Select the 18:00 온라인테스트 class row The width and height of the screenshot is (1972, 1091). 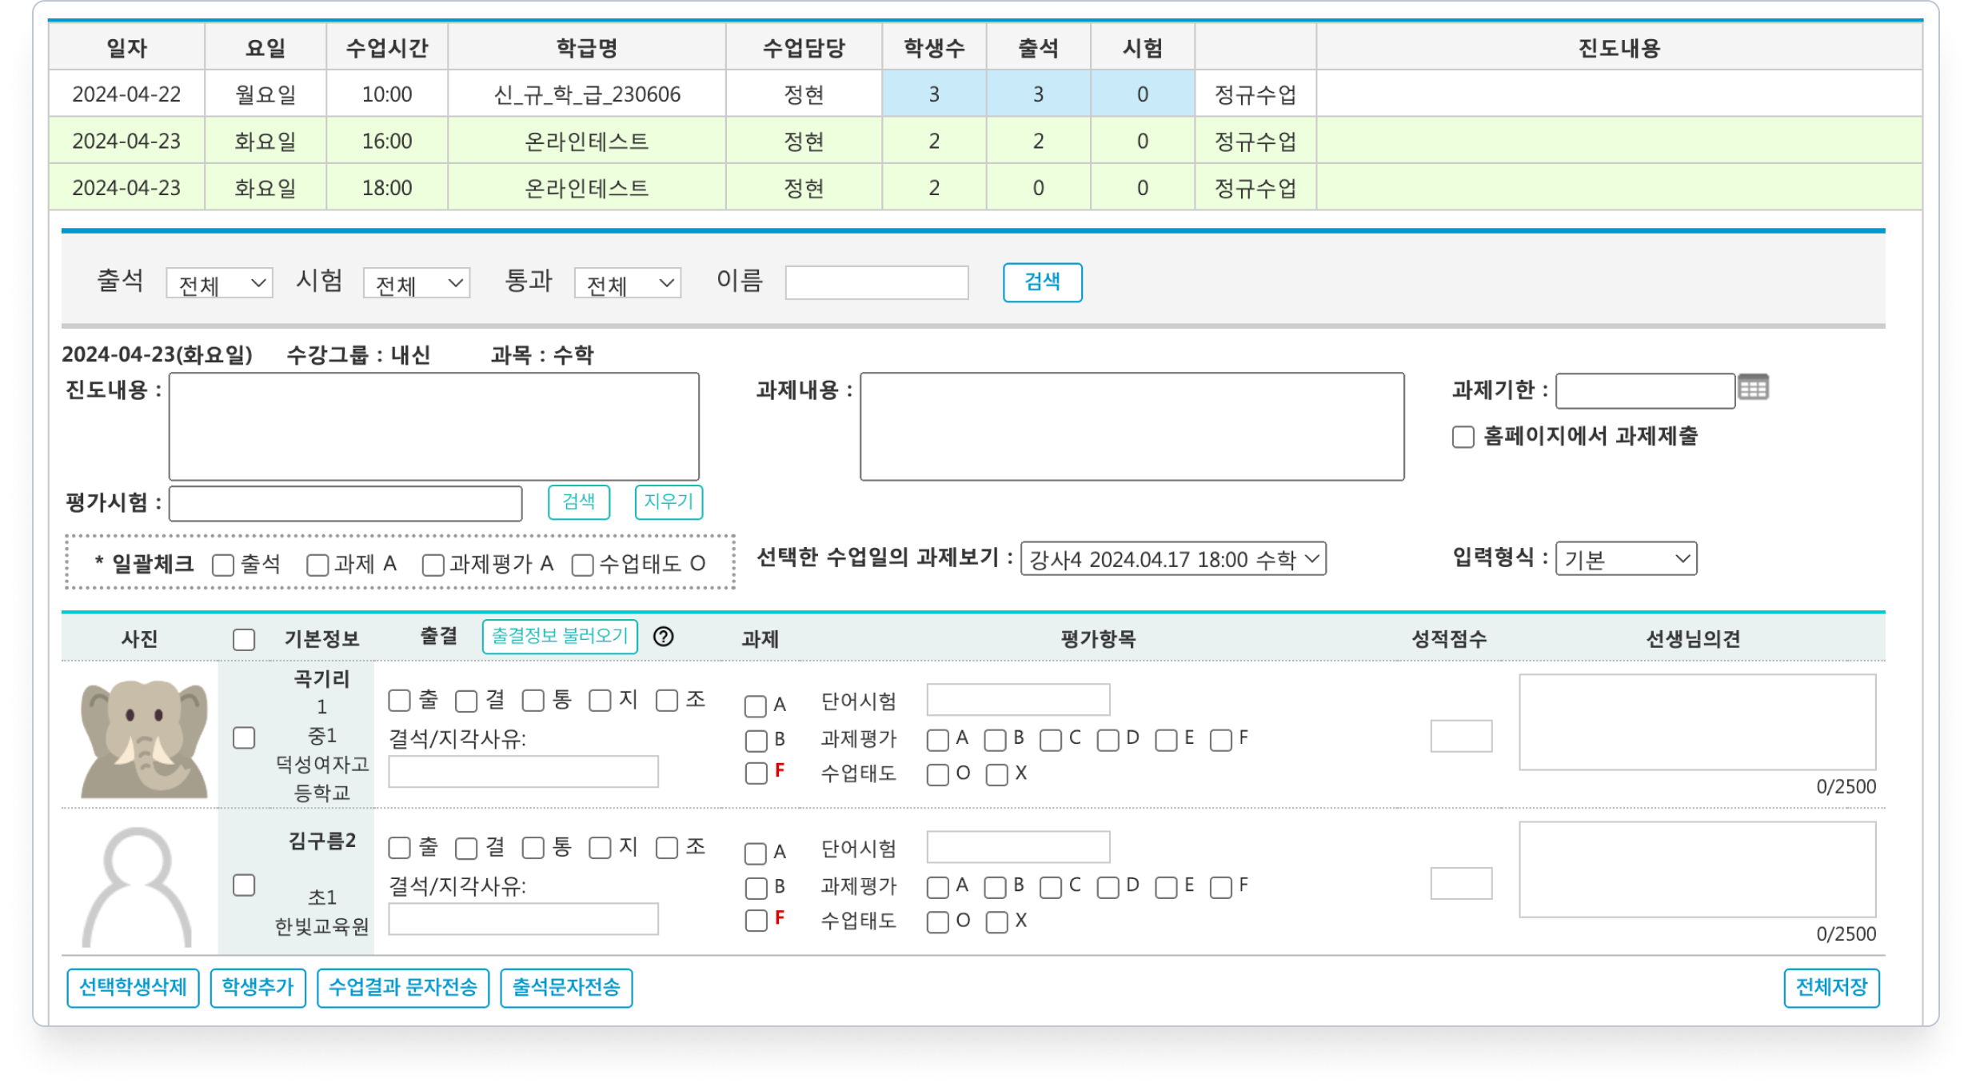[586, 188]
